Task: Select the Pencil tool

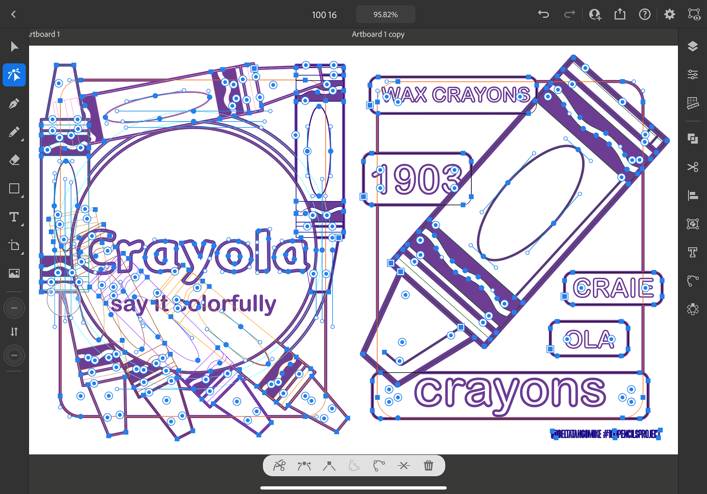Action: pos(14,132)
